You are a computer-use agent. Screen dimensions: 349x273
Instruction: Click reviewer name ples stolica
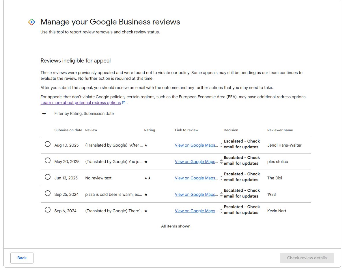point(278,162)
